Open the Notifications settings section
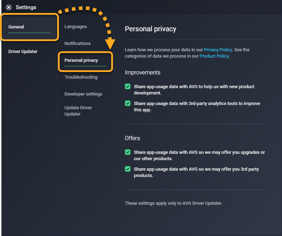The image size is (282, 236). pos(78,44)
